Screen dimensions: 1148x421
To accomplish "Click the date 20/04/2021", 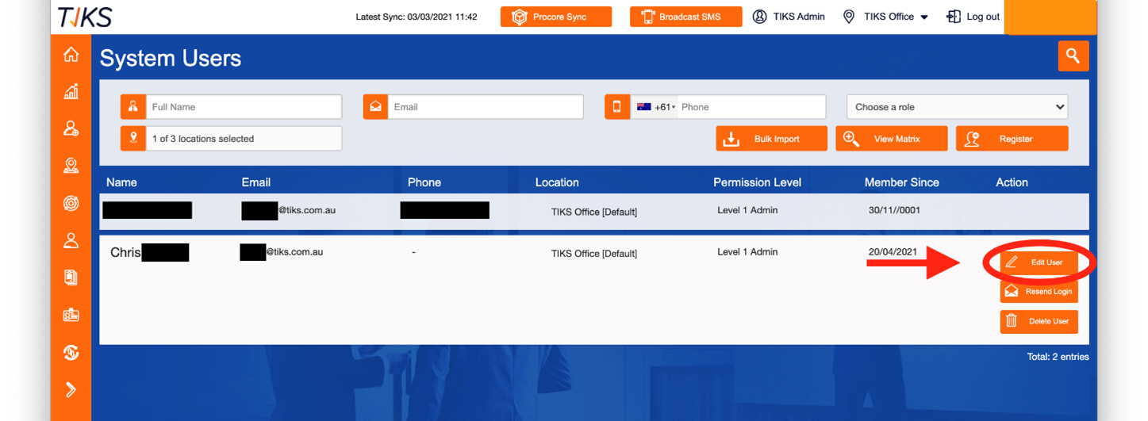I will pyautogui.click(x=893, y=252).
